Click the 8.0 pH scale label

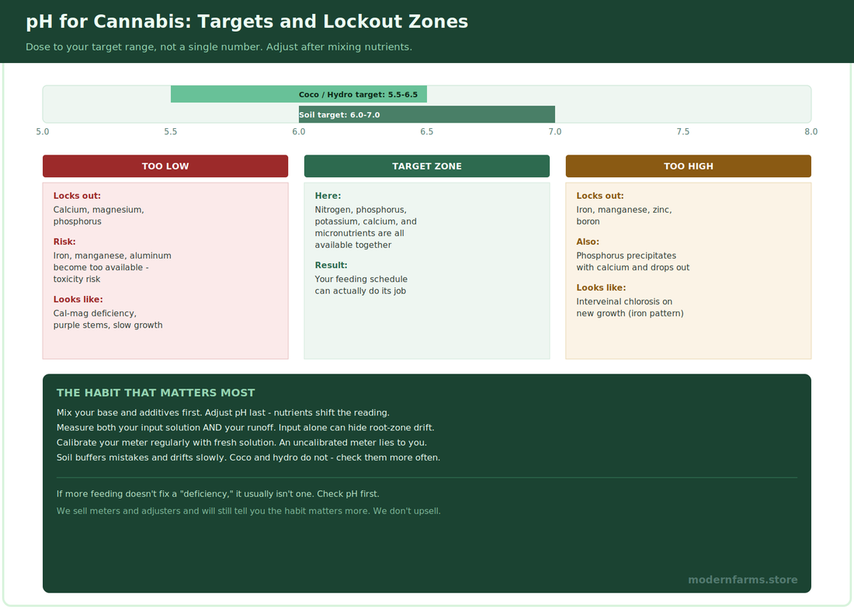[811, 132]
